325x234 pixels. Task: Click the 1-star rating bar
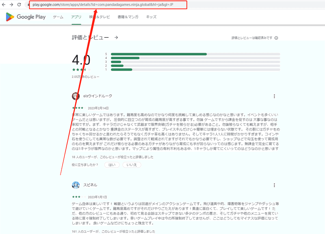pyautogui.click(x=195, y=69)
